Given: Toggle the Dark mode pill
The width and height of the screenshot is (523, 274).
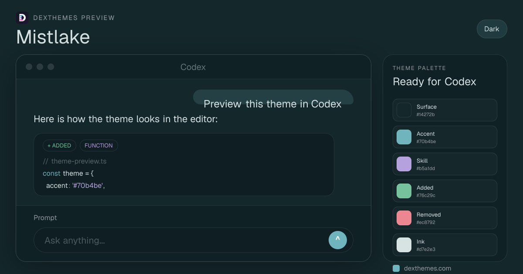Looking at the screenshot, I should 492,29.
